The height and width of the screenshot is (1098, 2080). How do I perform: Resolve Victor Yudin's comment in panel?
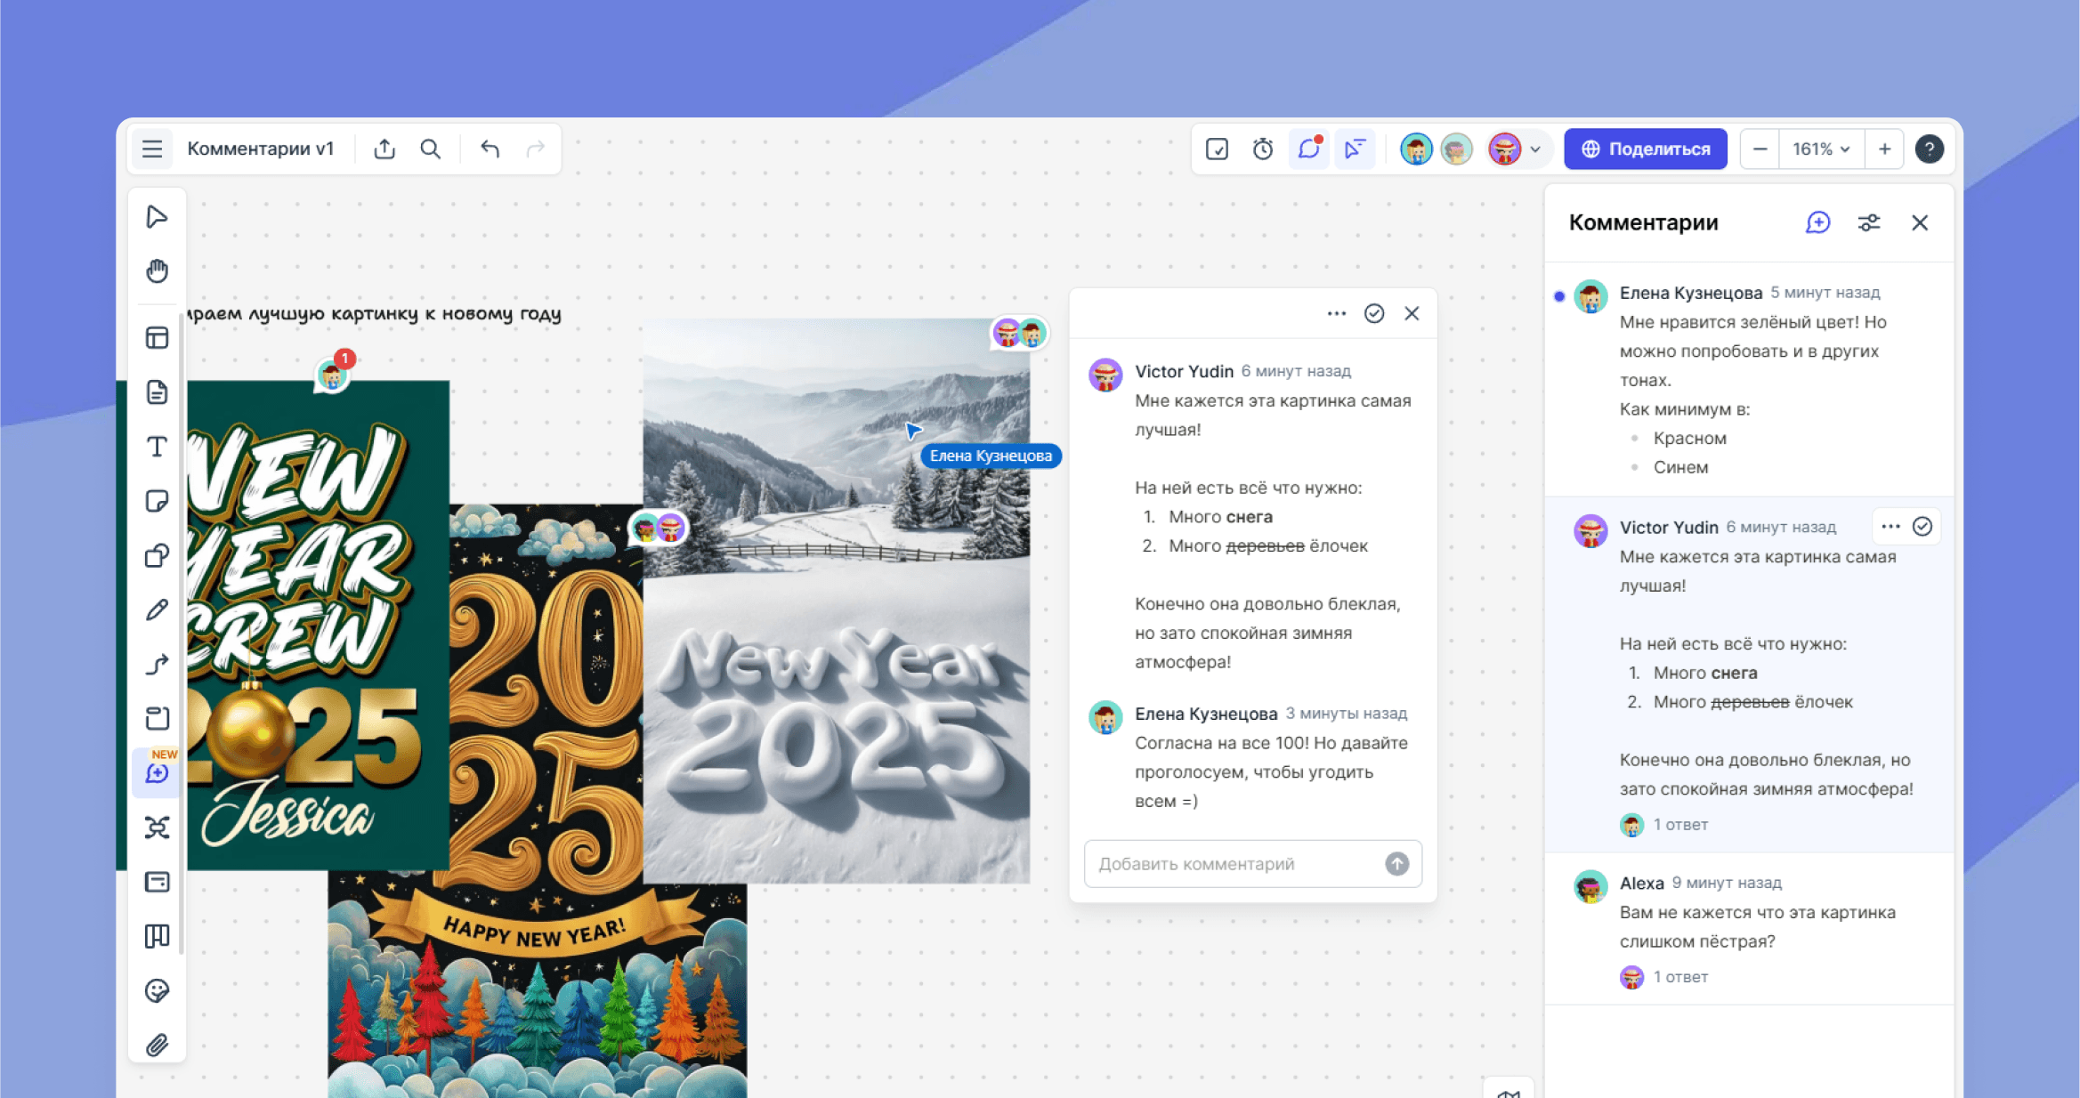tap(1922, 527)
